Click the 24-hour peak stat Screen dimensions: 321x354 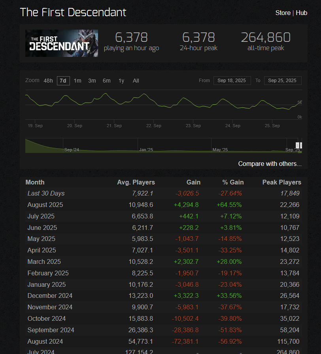tap(198, 41)
